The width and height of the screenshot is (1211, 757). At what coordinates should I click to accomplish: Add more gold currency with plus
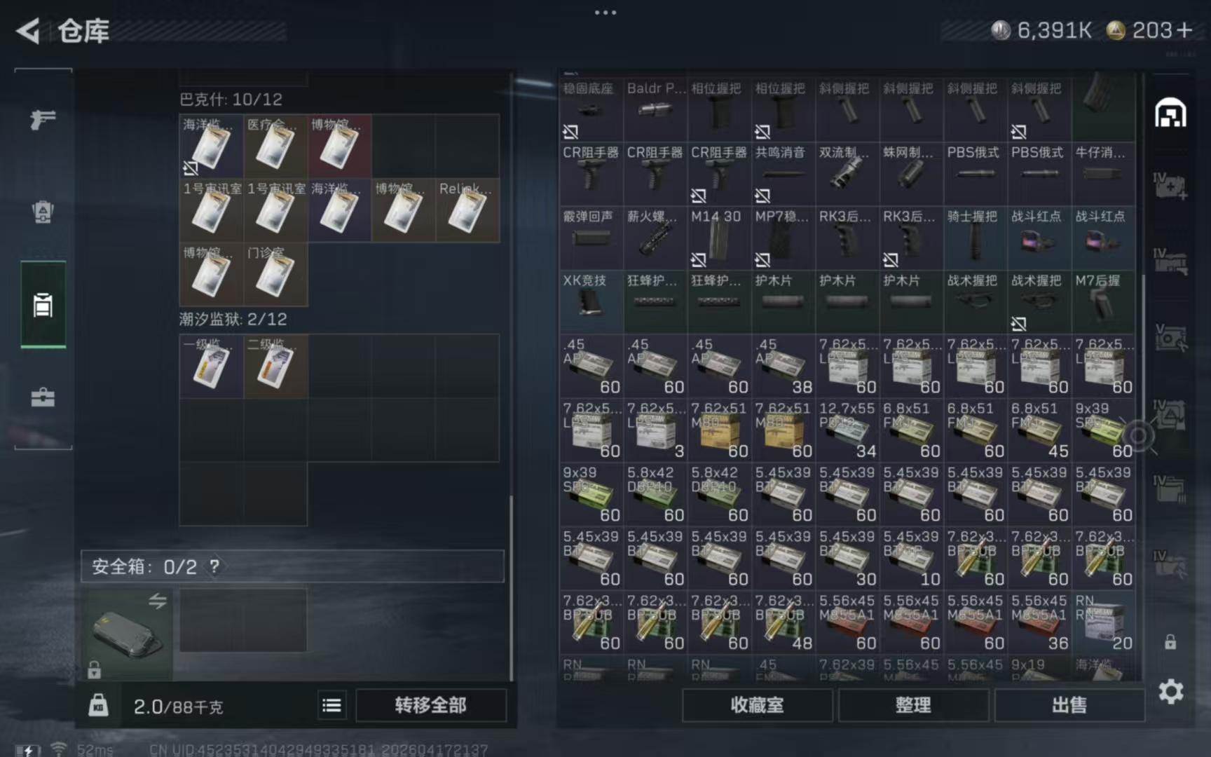tap(1184, 30)
